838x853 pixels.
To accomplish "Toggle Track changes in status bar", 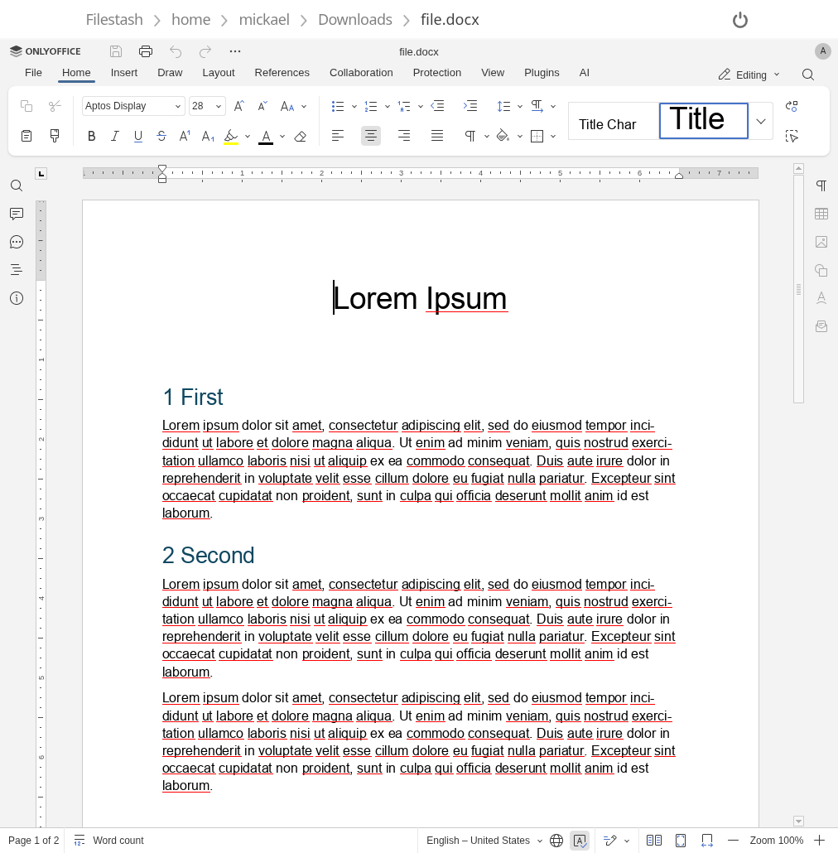I will point(610,841).
